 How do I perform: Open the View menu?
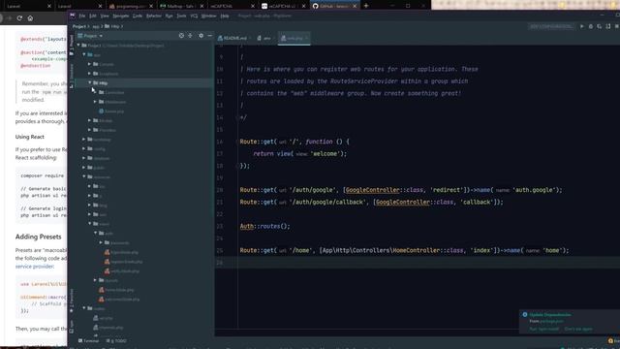pyautogui.click(x=105, y=16)
